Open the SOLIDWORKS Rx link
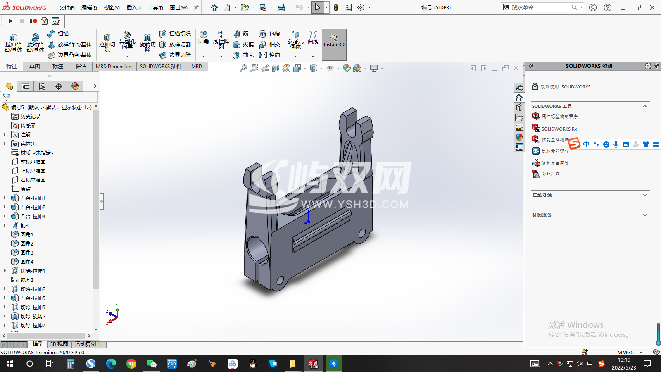 tap(559, 129)
